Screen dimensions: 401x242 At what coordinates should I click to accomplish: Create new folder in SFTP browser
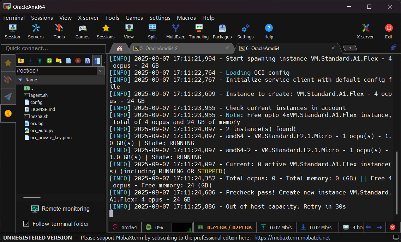tap(59, 61)
